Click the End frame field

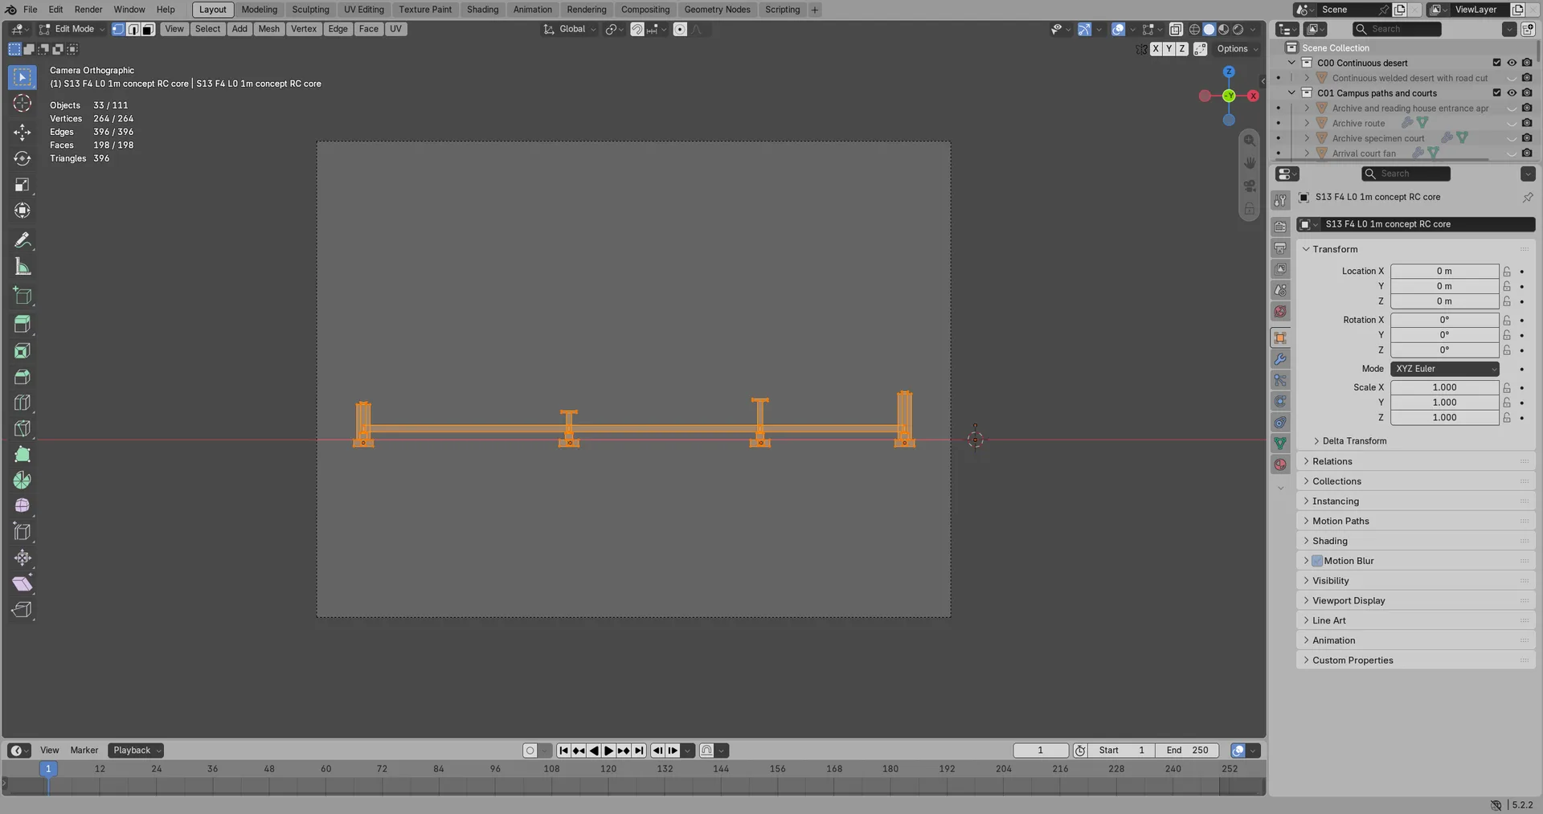1187,751
